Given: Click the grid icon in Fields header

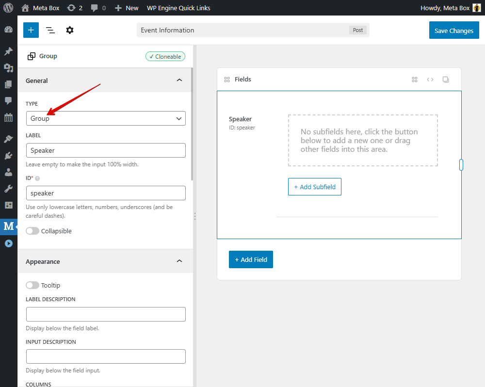Looking at the screenshot, I should point(415,80).
